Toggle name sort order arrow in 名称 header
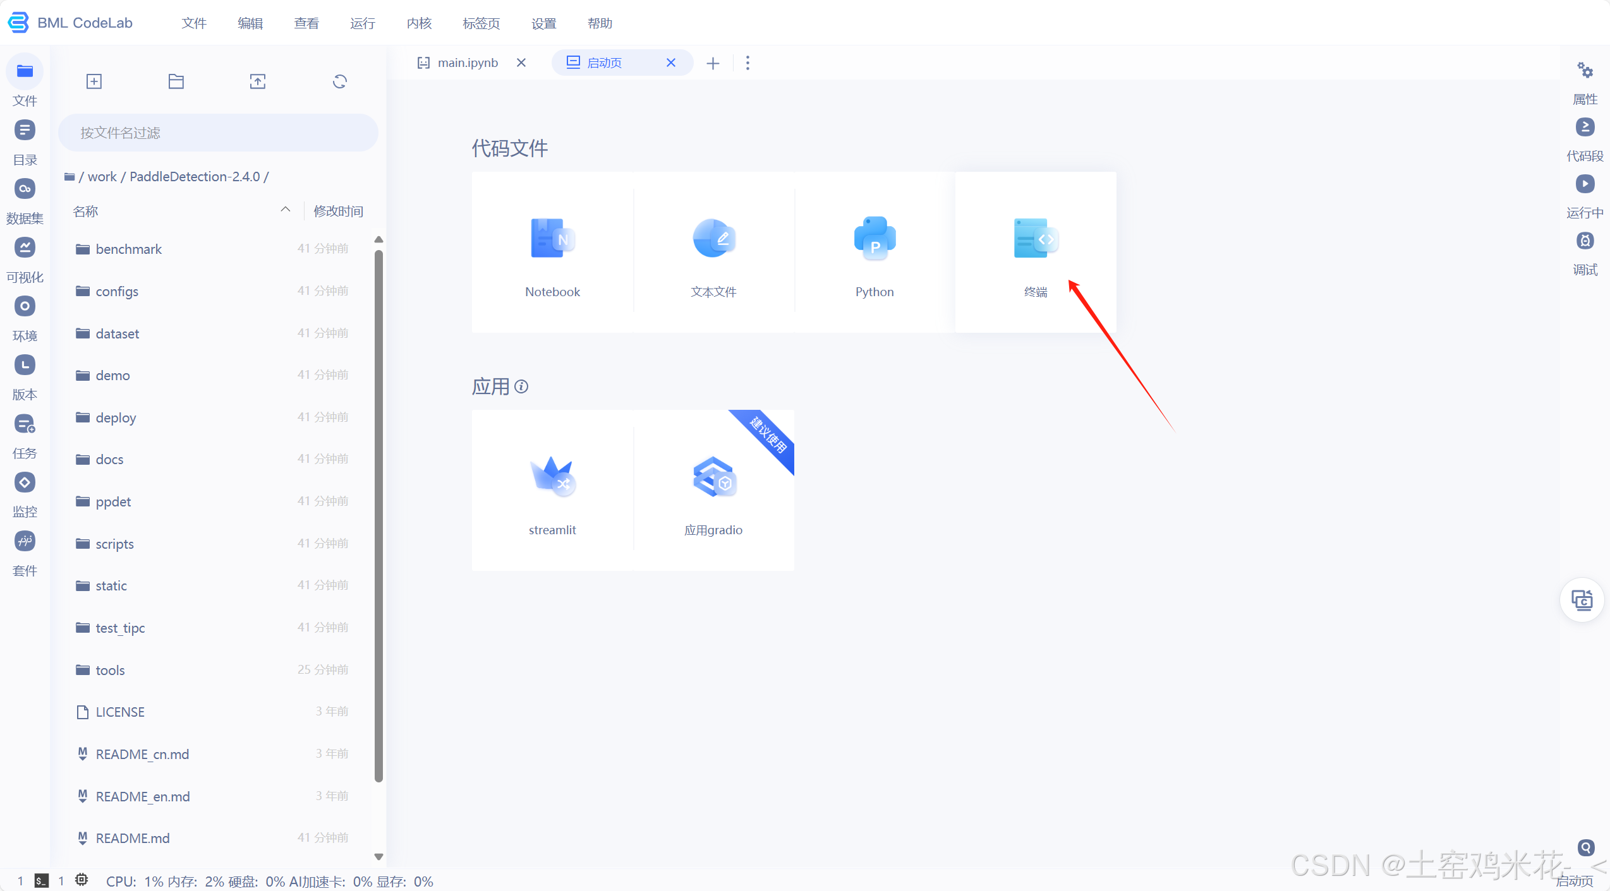Screen dimensions: 1610x891 point(286,210)
